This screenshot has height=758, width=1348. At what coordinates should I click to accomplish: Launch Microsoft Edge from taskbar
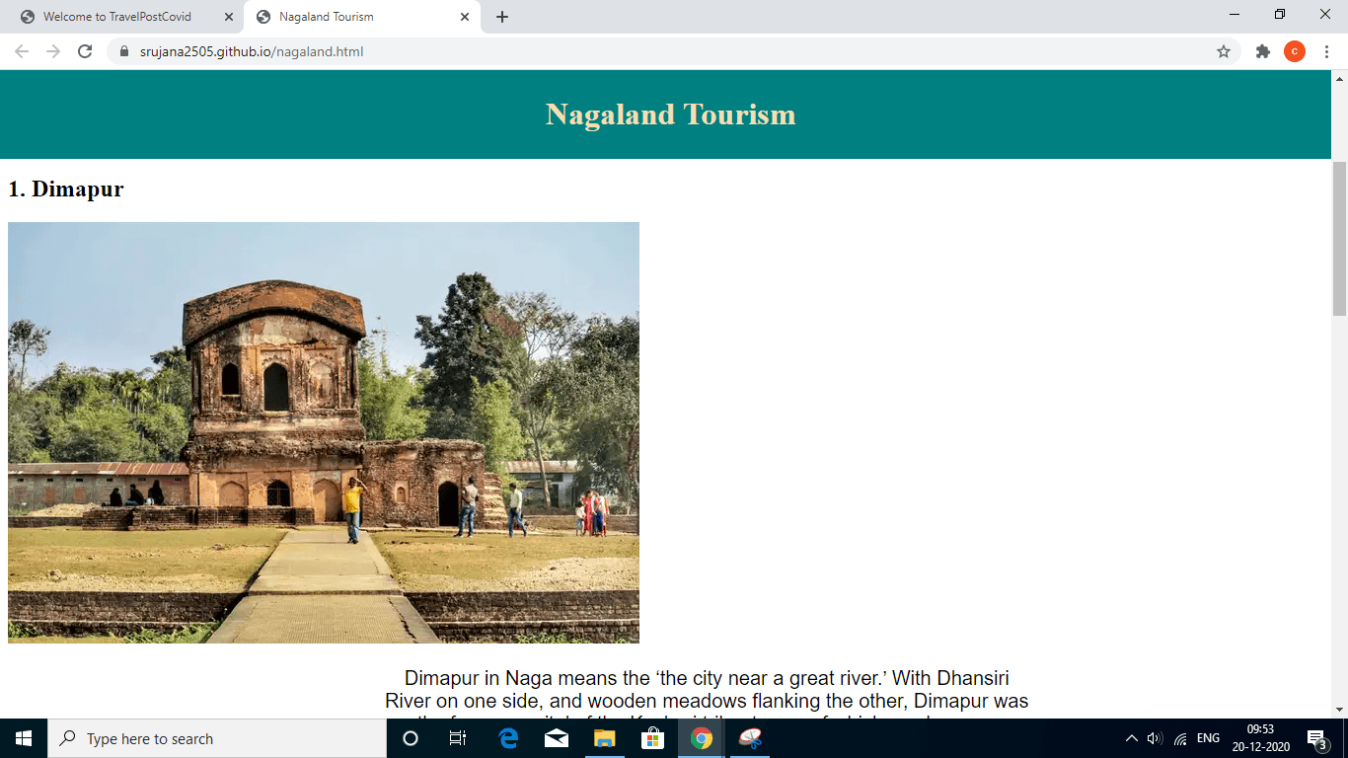pos(508,738)
